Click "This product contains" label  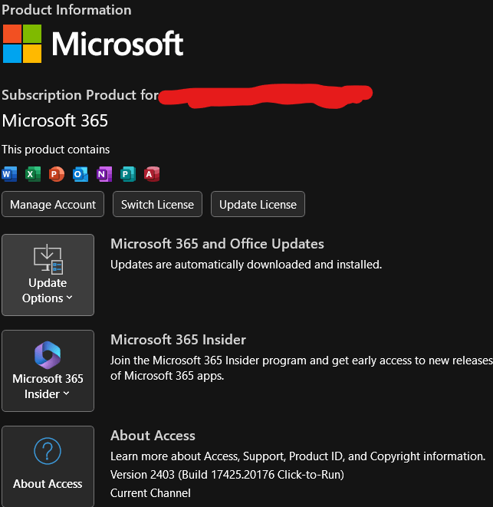[56, 150]
